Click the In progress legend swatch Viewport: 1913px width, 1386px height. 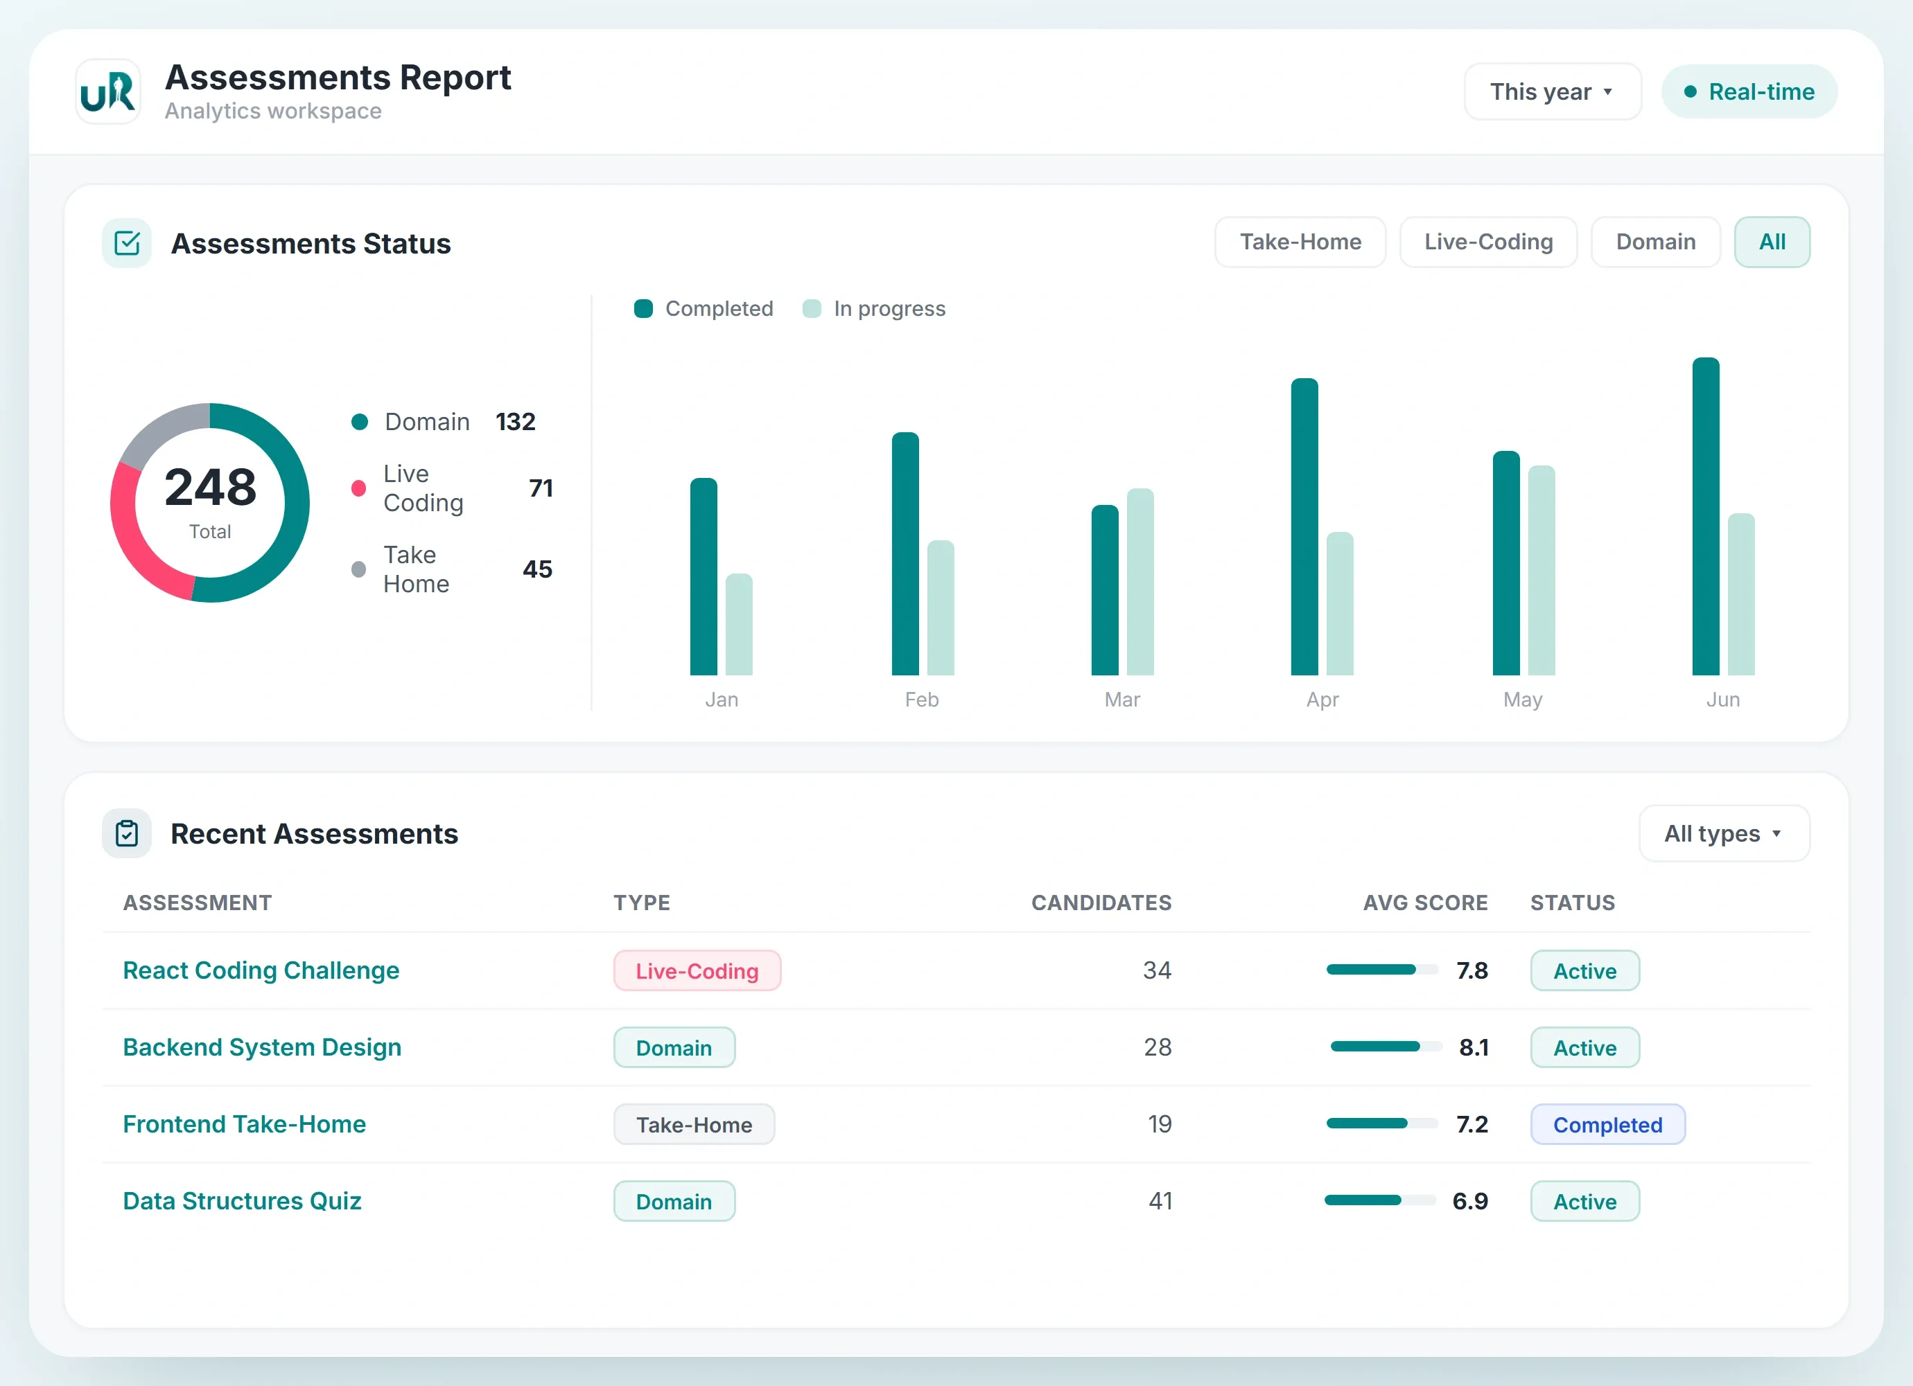click(812, 308)
